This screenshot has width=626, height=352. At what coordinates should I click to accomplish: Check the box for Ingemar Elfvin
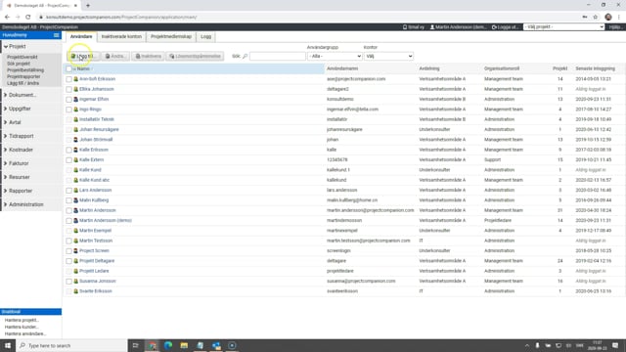[x=68, y=99]
